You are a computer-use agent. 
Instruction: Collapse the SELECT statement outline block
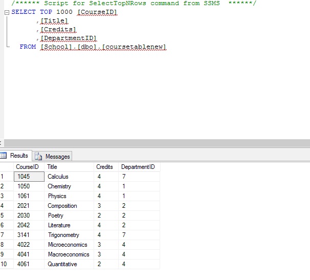pos(7,13)
